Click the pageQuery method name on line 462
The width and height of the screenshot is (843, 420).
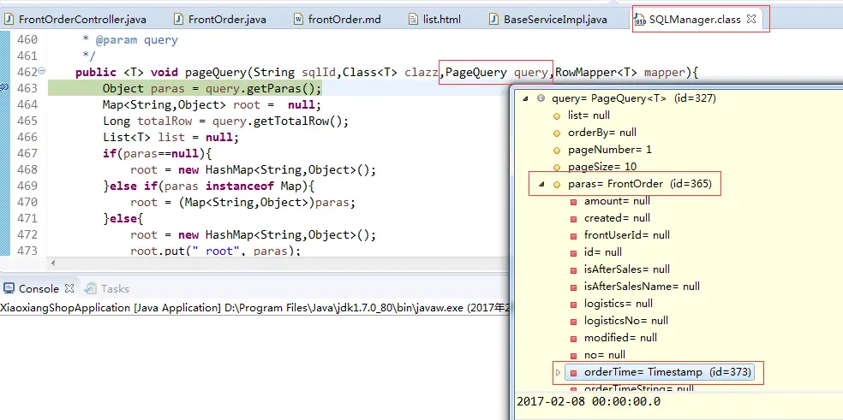(x=216, y=73)
